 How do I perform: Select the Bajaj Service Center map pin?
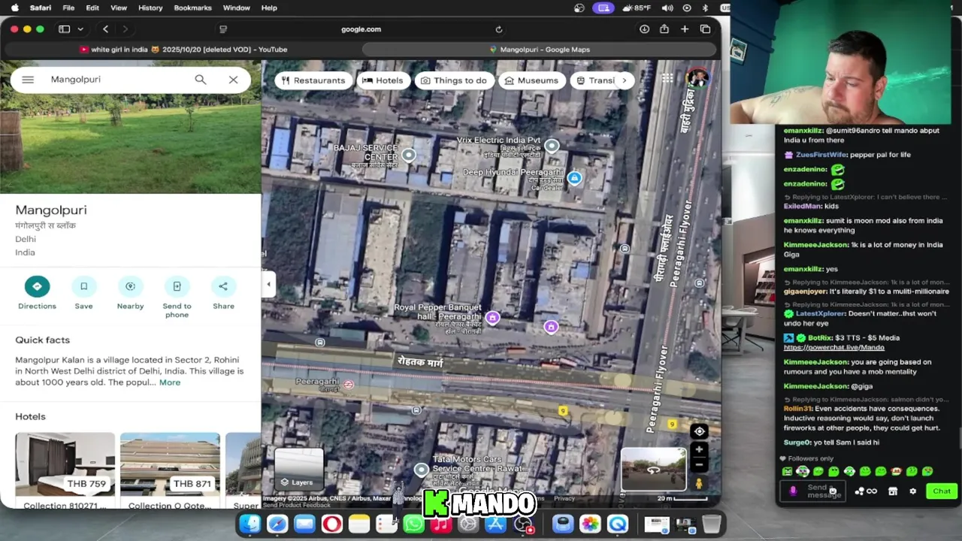(409, 155)
